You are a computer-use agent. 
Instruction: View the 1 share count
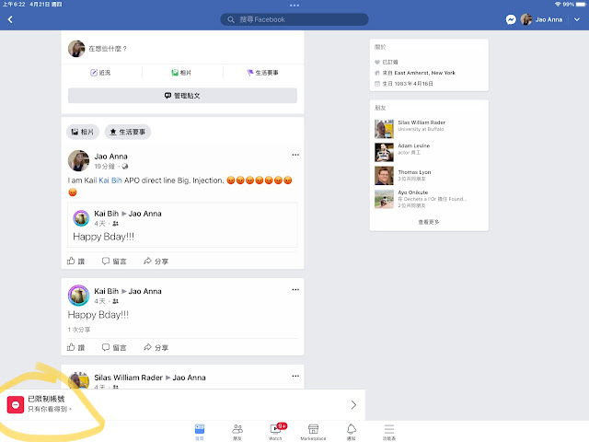79,330
